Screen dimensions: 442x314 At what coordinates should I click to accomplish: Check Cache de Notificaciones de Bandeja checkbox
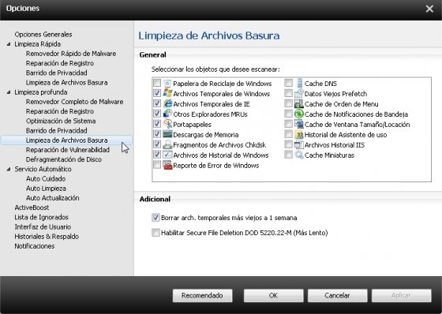pos(288,114)
